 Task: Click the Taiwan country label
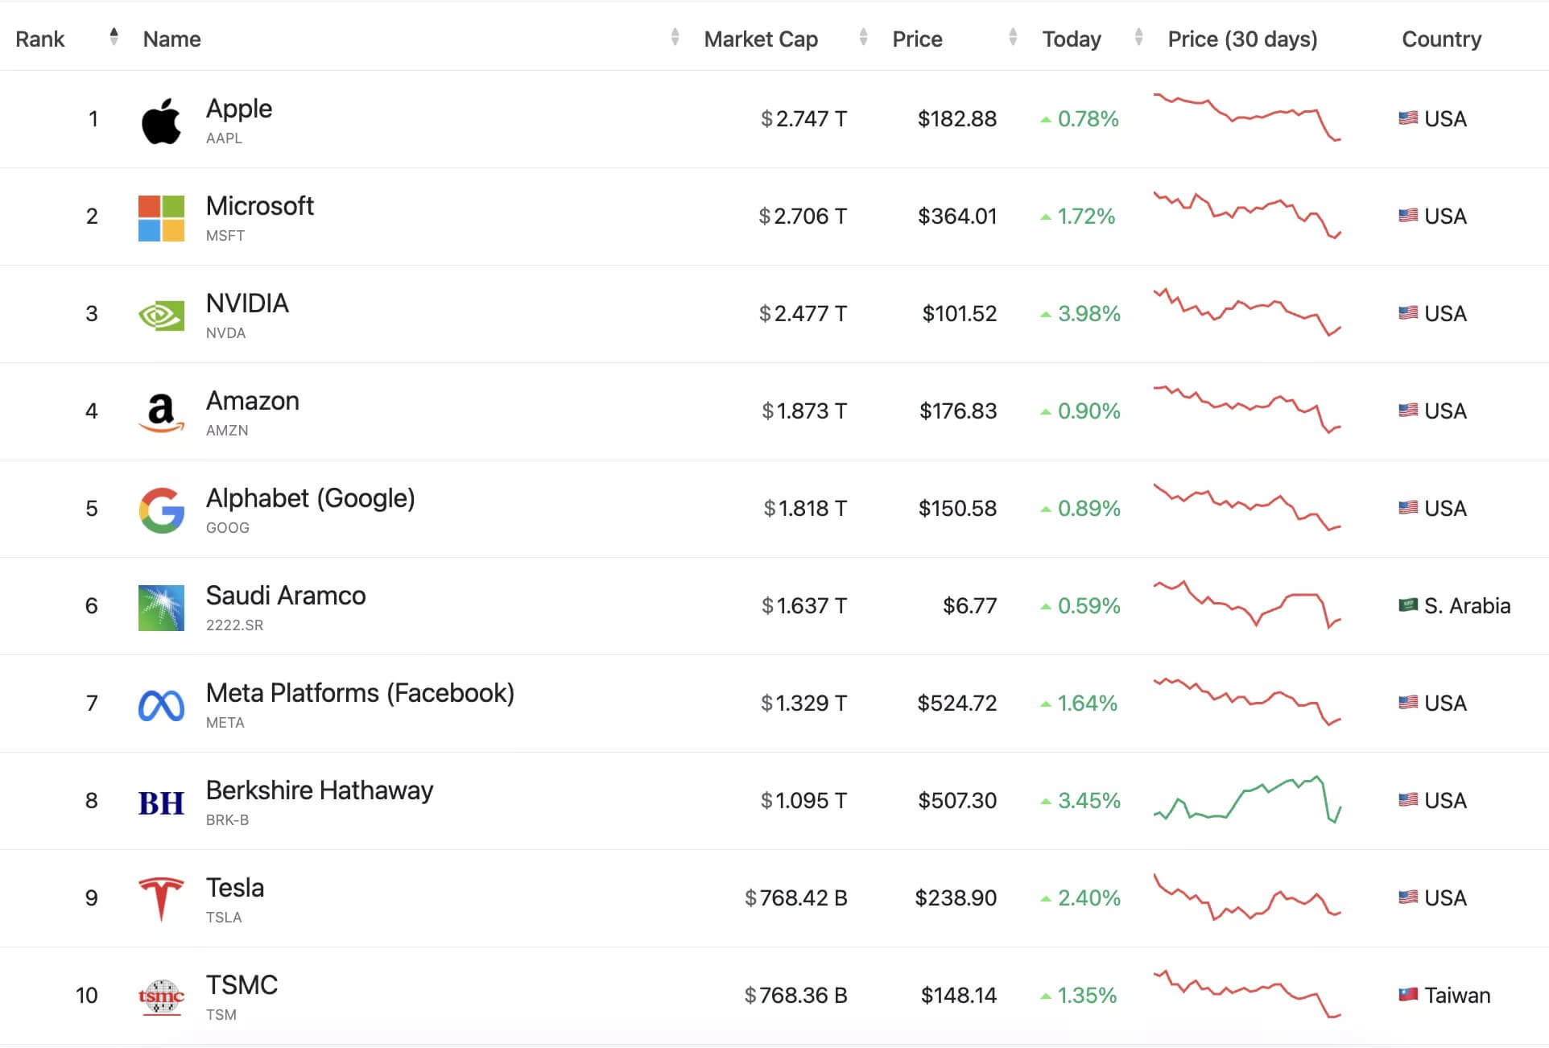[1457, 996]
